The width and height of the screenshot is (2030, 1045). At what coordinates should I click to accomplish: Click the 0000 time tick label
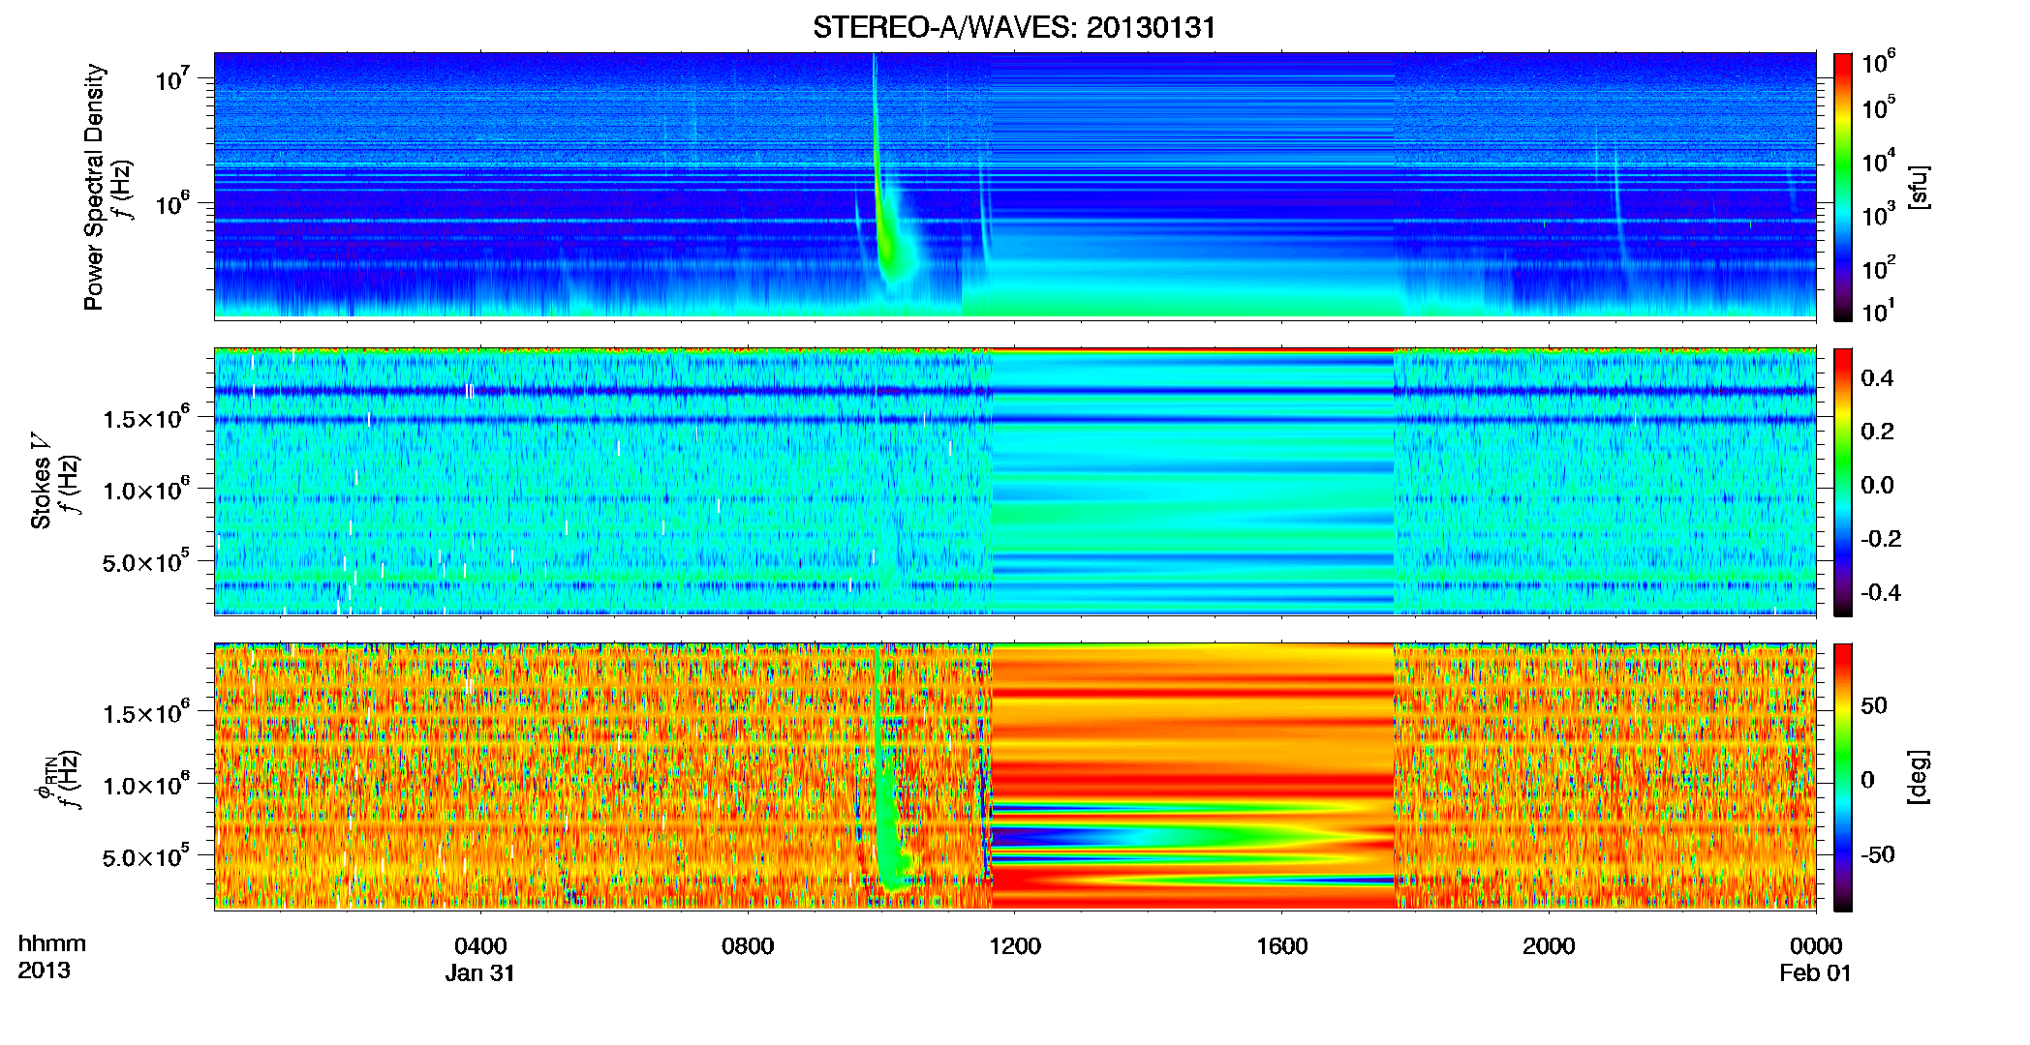1816,945
